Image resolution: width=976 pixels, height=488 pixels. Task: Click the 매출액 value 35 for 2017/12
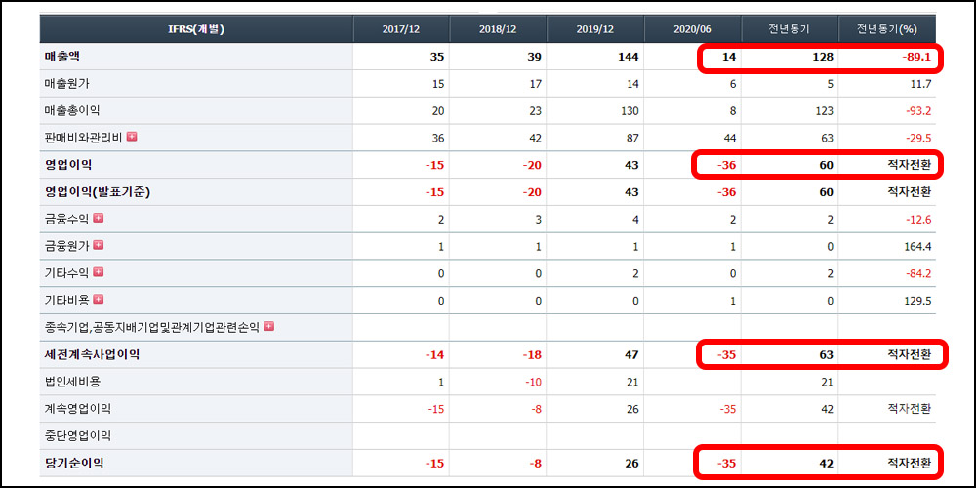click(438, 58)
